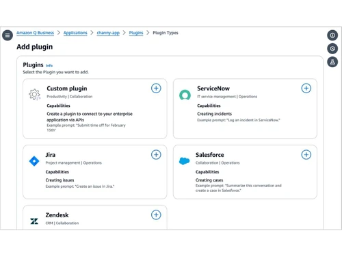Click the Zendesk Z logo
Viewport: 342px width, 257px height.
pos(34,221)
